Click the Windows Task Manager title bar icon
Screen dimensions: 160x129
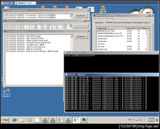coord(94,15)
